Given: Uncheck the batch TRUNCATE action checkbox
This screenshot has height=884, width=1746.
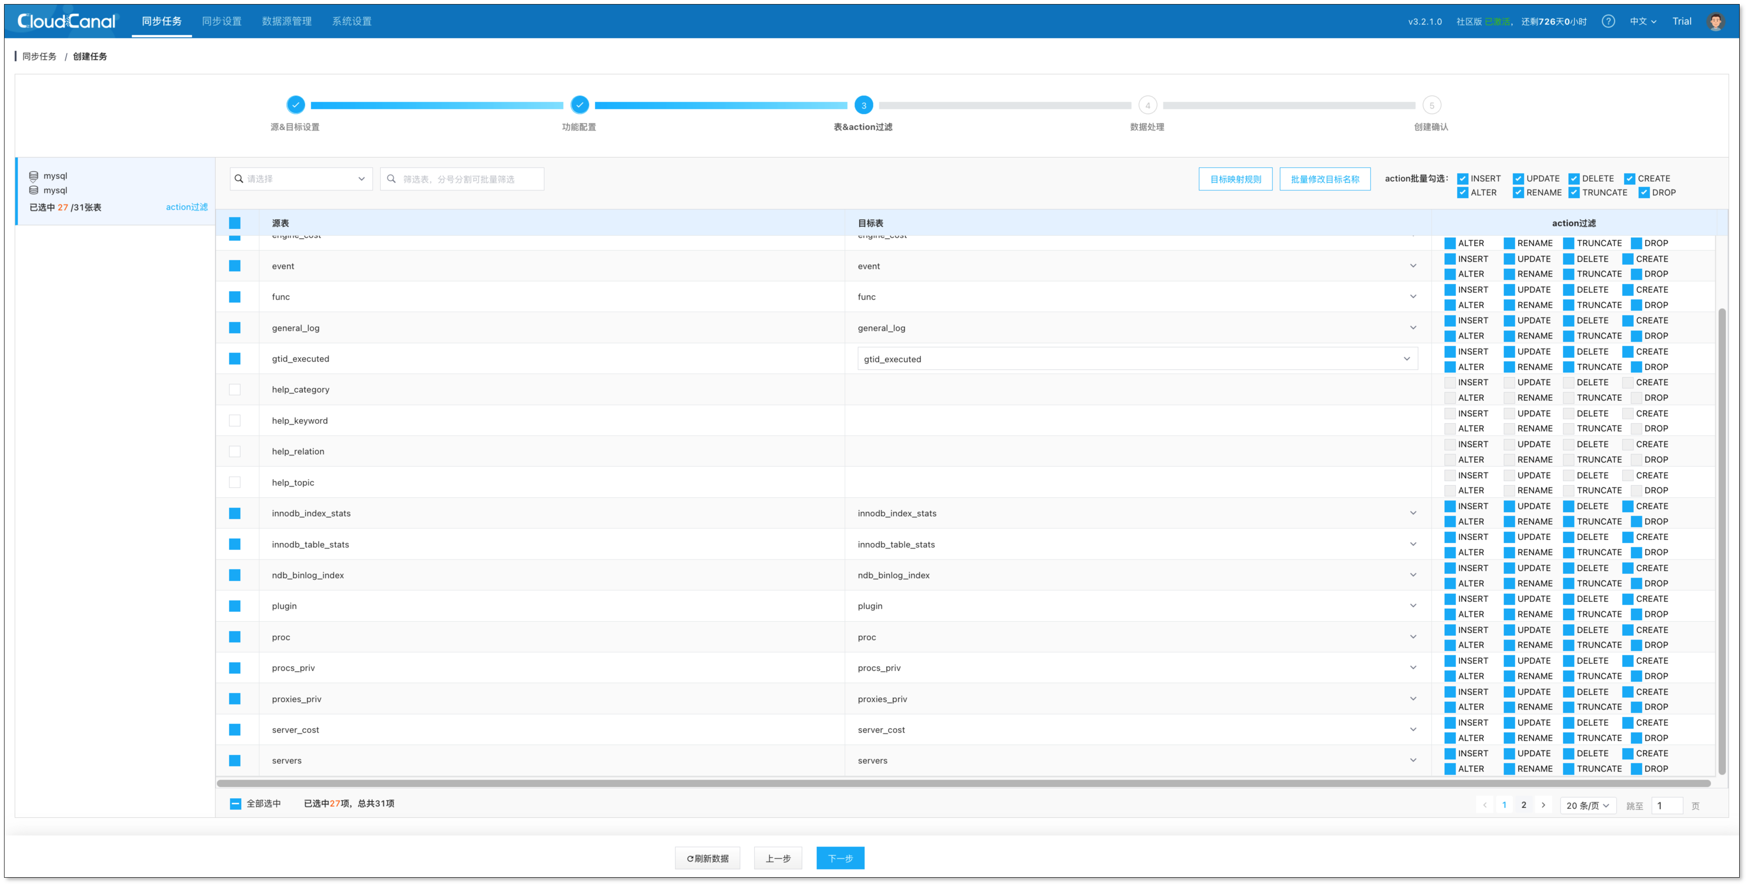Looking at the screenshot, I should coord(1574,193).
